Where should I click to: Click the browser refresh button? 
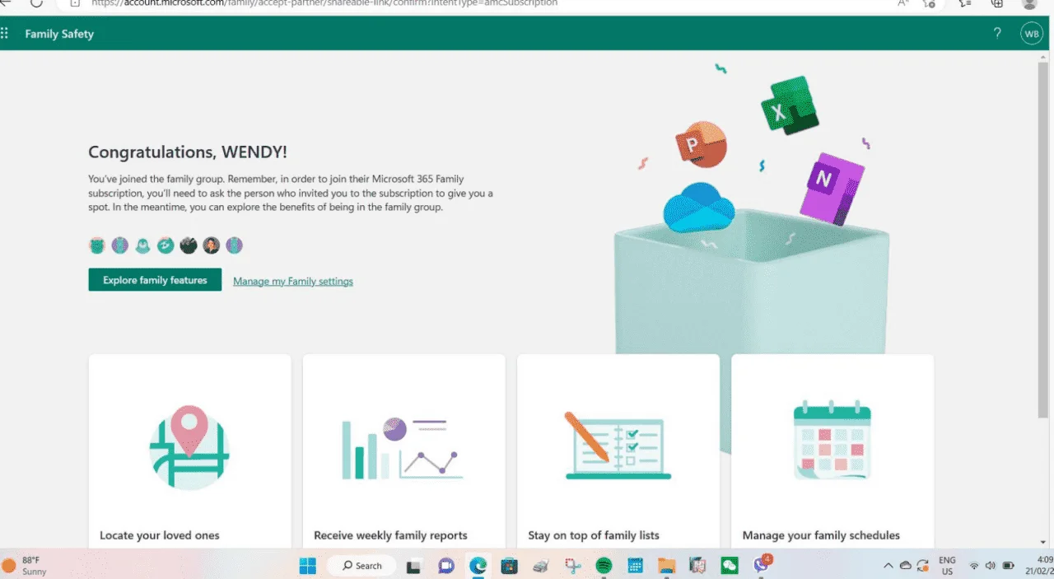(36, 3)
